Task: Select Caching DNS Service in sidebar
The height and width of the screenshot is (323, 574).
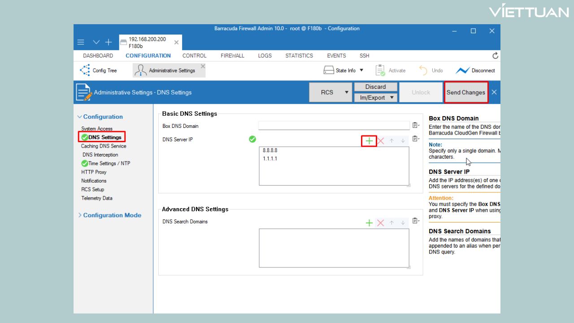Action: (104, 146)
